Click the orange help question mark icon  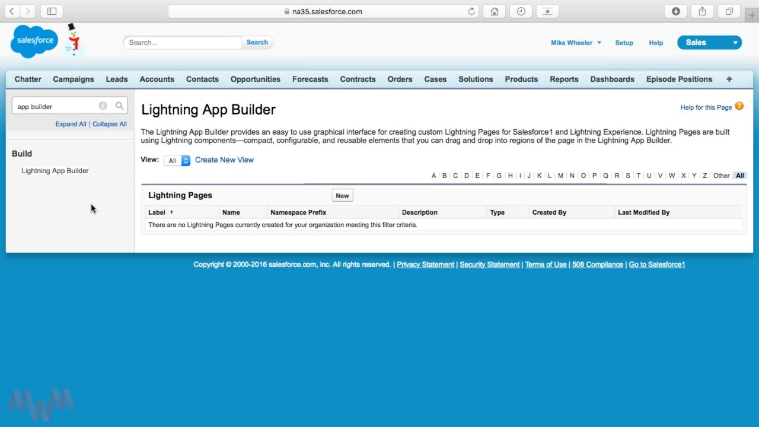(739, 106)
